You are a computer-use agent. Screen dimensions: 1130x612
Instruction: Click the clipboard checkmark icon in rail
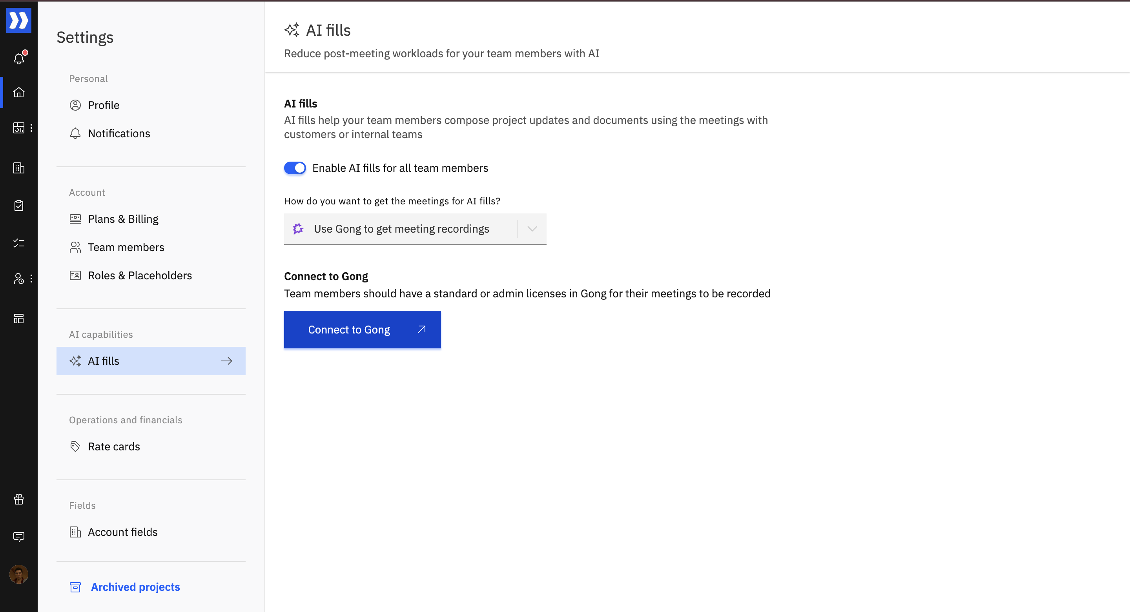(x=19, y=205)
